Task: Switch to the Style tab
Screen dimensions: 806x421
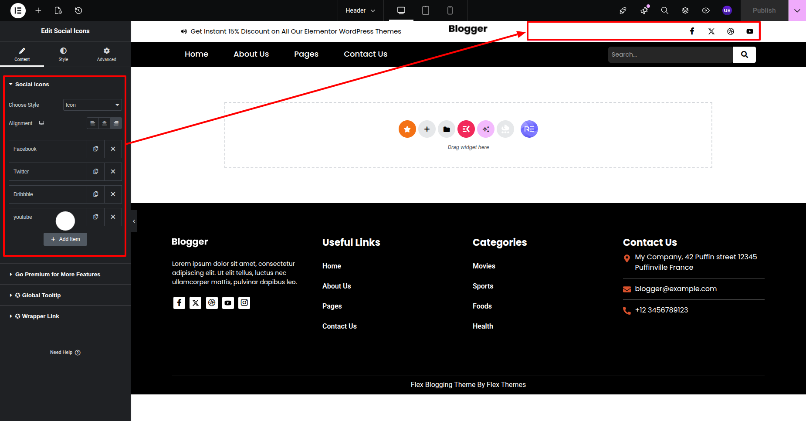Action: [63, 54]
